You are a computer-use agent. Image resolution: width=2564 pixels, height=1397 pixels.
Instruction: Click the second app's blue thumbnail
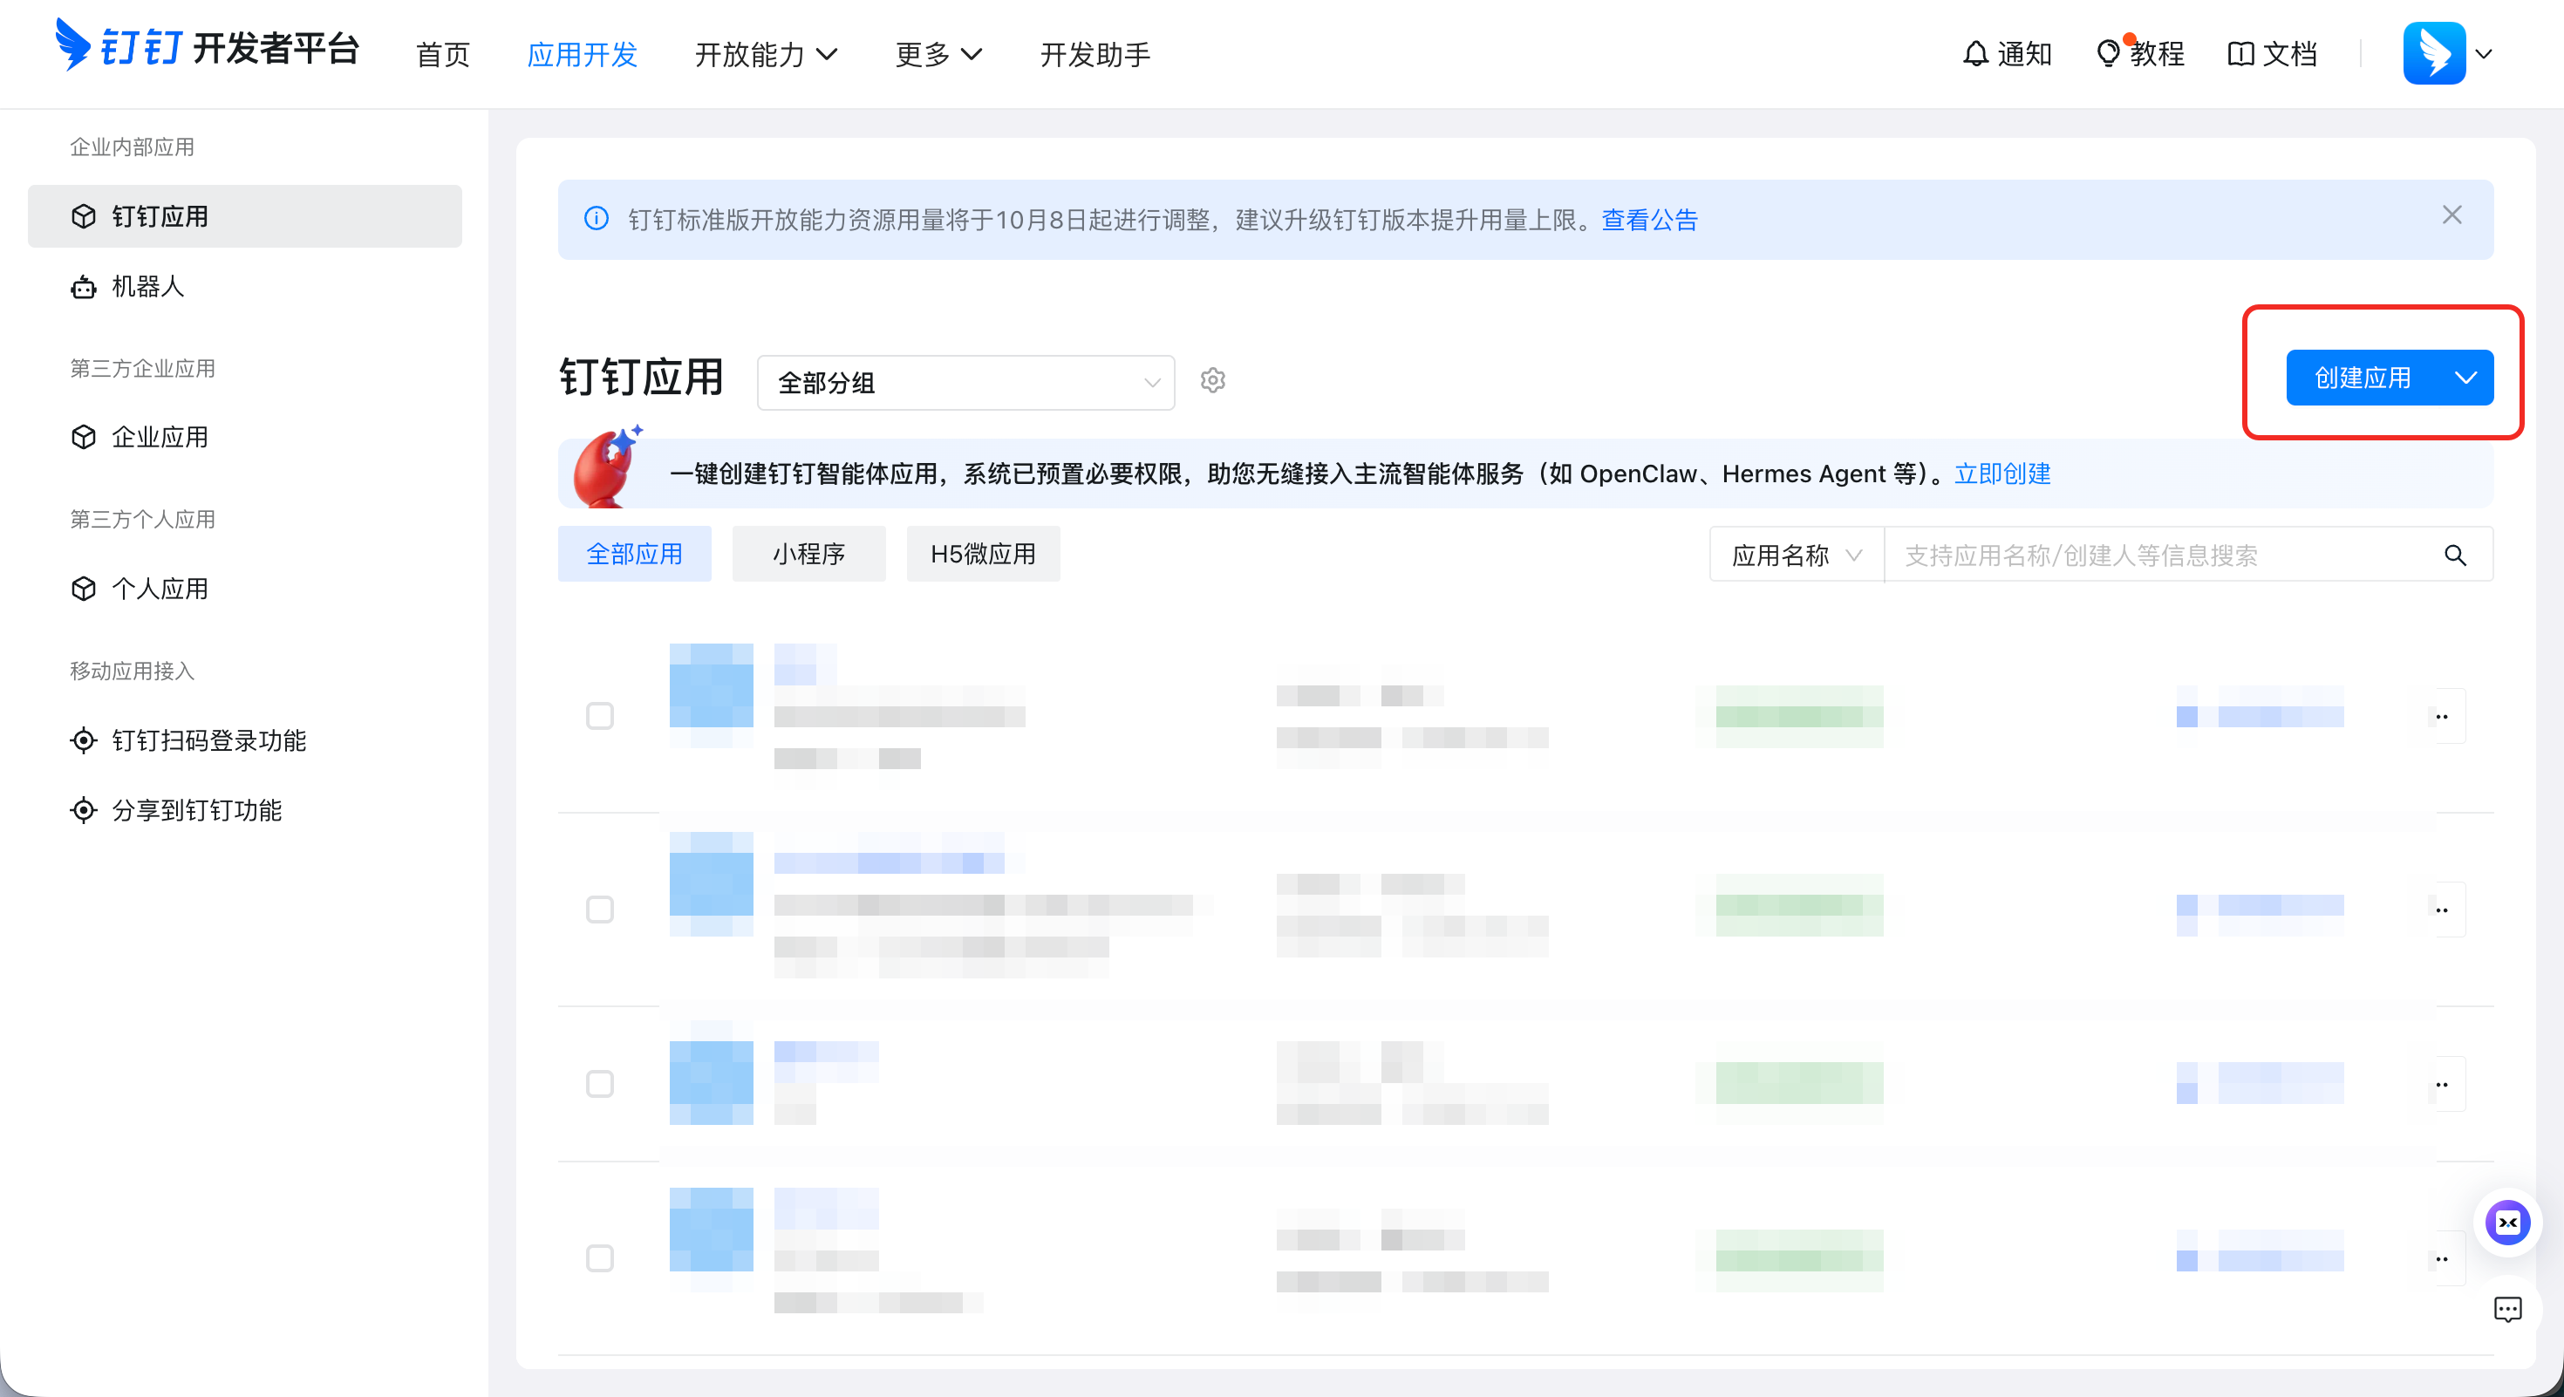(x=711, y=883)
